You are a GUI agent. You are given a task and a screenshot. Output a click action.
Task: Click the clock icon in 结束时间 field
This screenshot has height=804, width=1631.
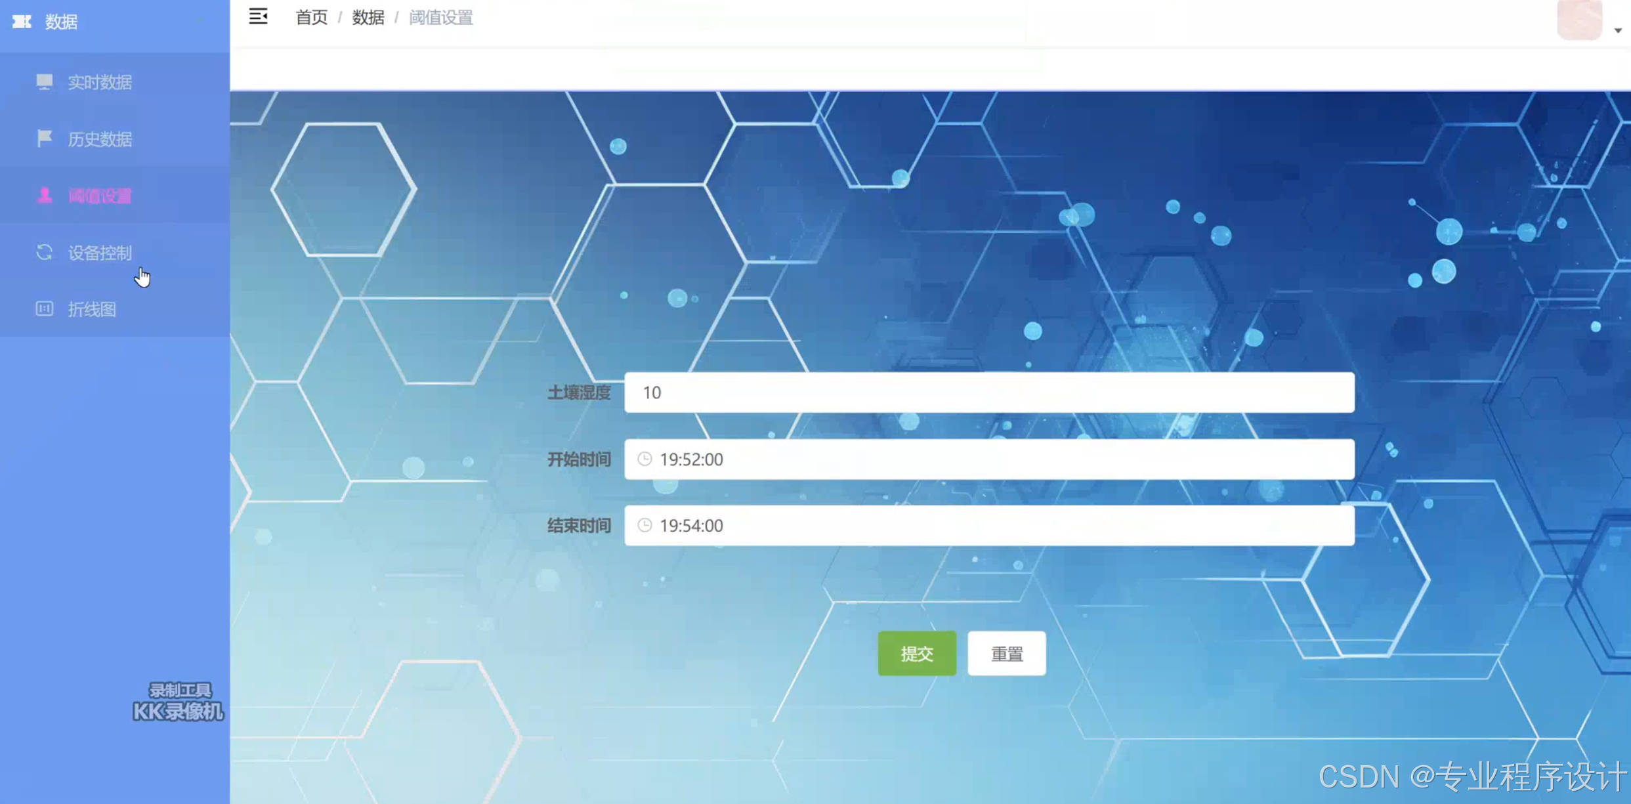[x=645, y=525]
